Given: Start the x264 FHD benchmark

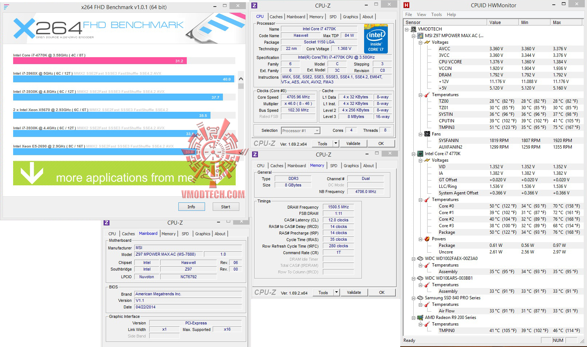Looking at the screenshot, I should 226,207.
